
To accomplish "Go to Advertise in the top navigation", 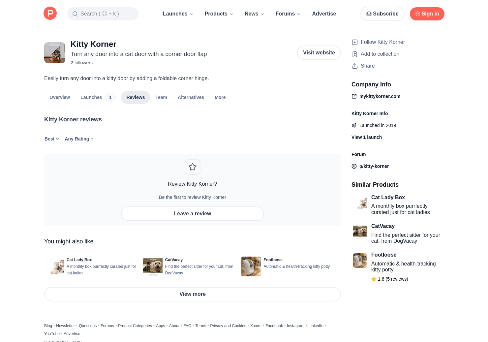I will [x=324, y=14].
